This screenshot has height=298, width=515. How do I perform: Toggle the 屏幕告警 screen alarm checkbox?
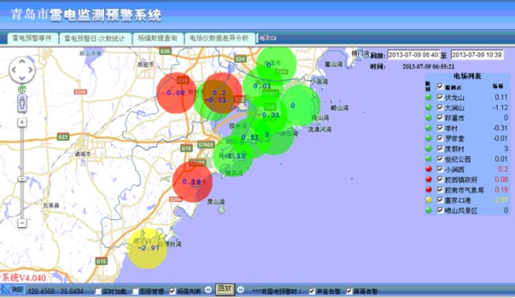(x=349, y=291)
